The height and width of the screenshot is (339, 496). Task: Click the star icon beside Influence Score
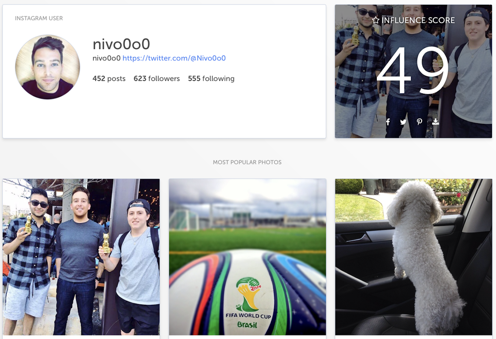375,20
